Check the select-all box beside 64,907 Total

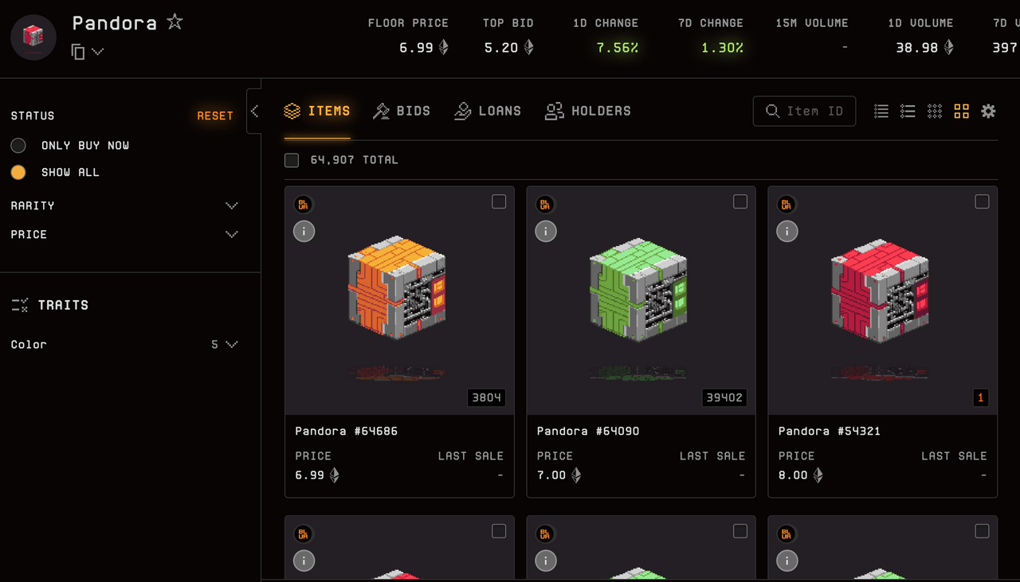292,160
